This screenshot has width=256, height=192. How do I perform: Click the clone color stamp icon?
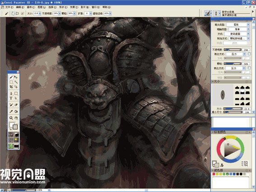click(x=222, y=165)
